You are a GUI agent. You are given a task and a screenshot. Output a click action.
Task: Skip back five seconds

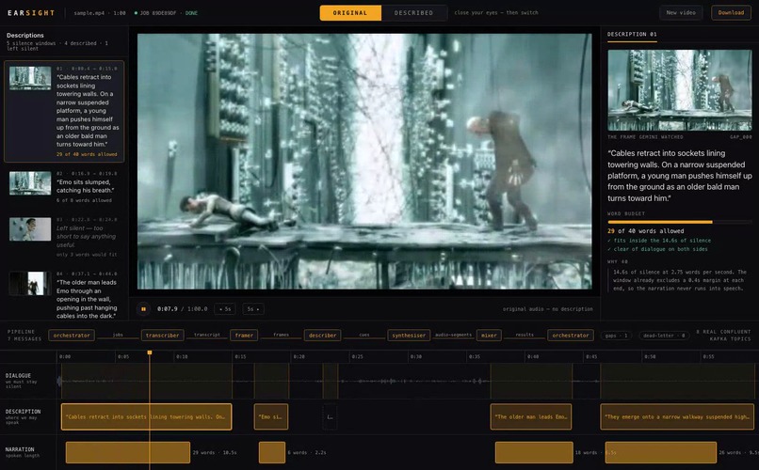pos(225,308)
